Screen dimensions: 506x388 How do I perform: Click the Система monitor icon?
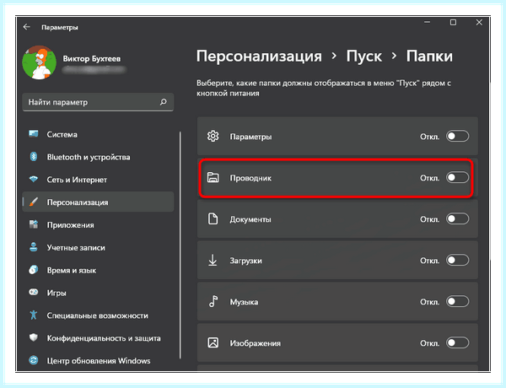coord(34,134)
